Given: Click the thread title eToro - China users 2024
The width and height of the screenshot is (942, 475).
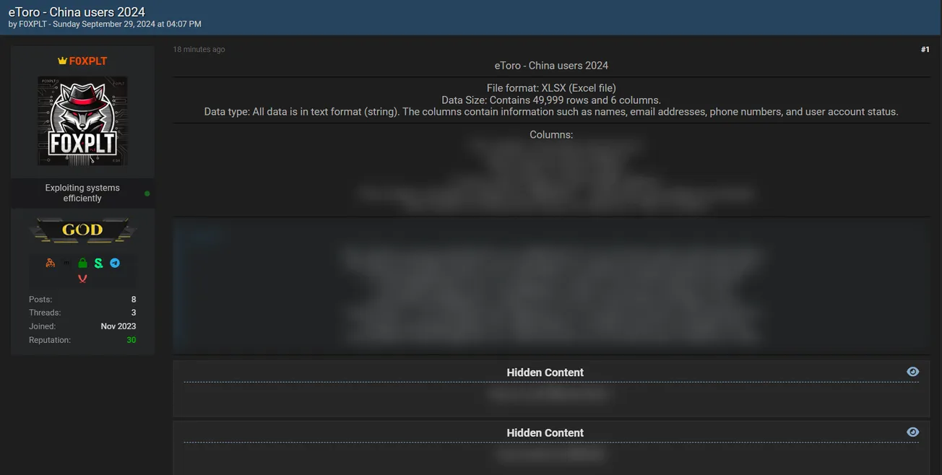Looking at the screenshot, I should pyautogui.click(x=77, y=12).
